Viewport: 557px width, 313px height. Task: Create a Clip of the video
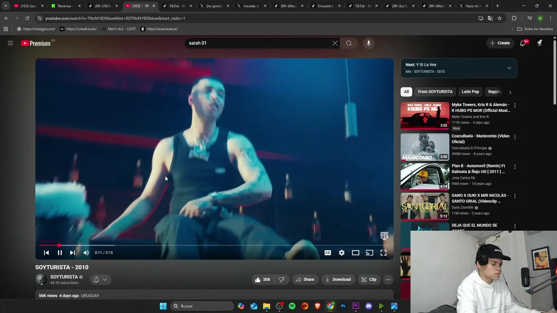point(369,280)
